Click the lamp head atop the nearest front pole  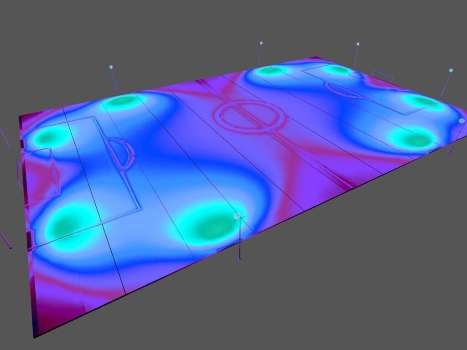(x=237, y=216)
